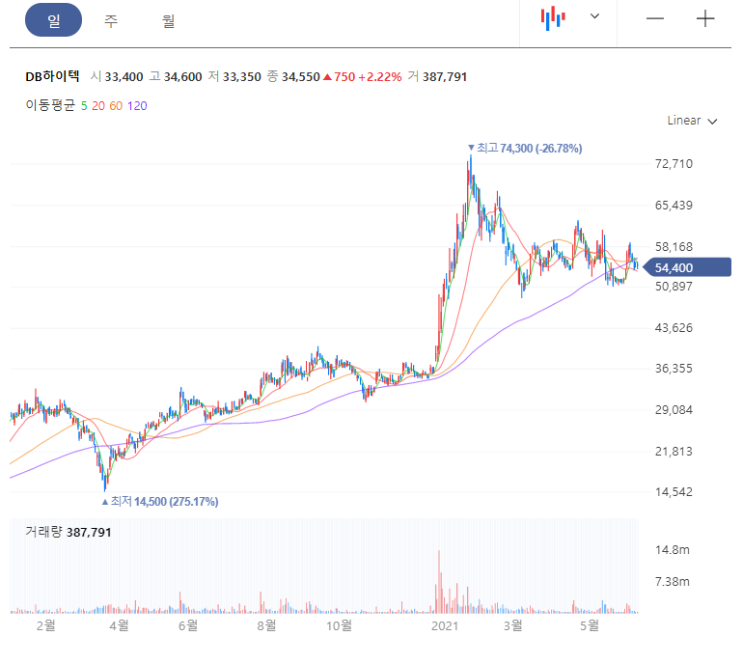Click the 3월 date axis label

(512, 625)
